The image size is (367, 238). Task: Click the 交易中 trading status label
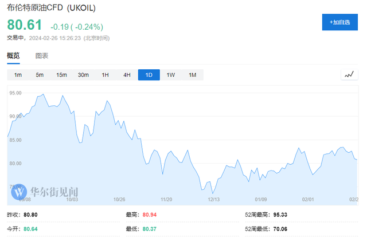pyautogui.click(x=15, y=38)
